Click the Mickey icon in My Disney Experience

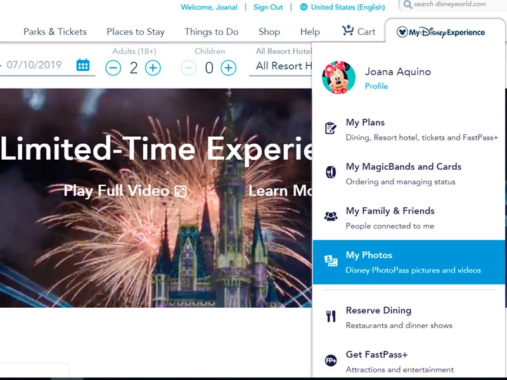402,32
